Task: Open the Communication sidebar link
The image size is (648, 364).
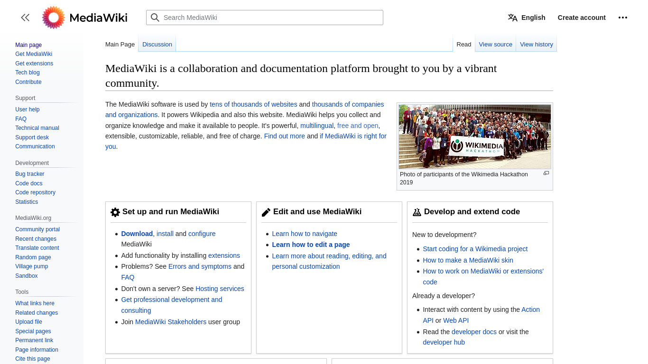Action: tap(35, 146)
